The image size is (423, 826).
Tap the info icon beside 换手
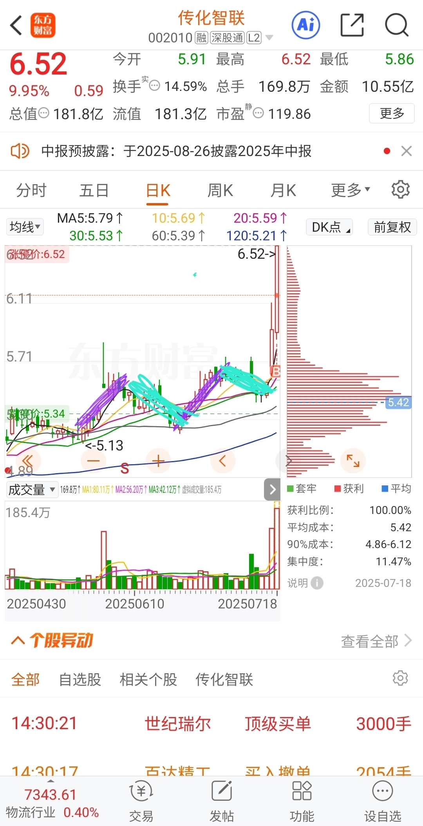tap(155, 85)
